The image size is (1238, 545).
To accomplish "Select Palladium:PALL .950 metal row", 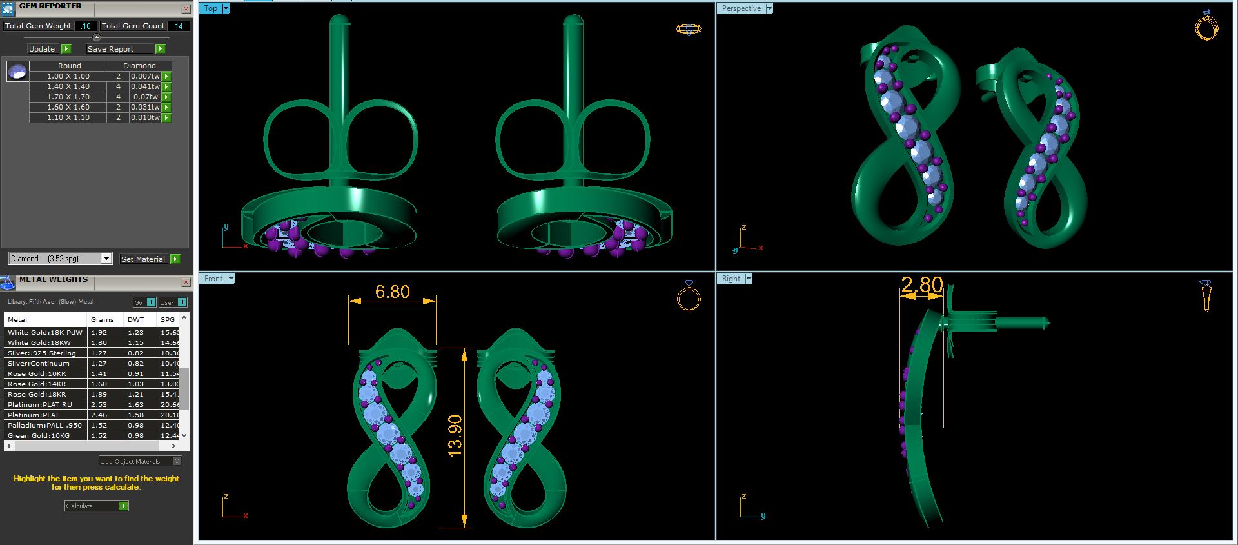I will 92,425.
